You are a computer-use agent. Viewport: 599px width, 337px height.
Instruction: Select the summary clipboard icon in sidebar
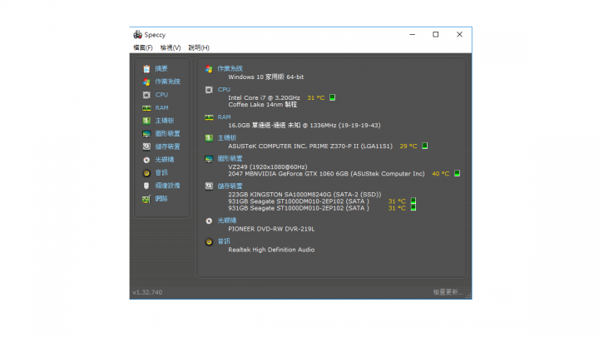146,69
